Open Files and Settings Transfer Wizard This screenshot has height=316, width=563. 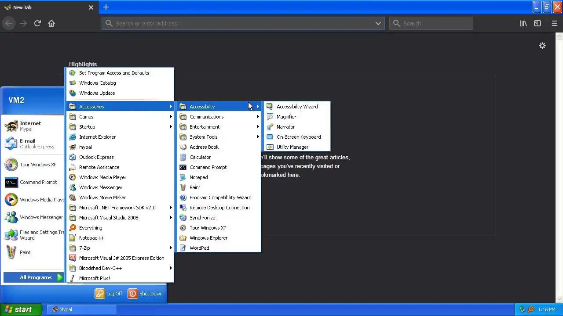point(34,235)
